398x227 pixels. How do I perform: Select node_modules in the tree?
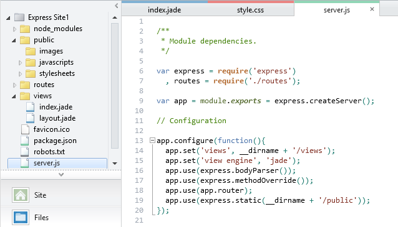pyautogui.click(x=58, y=29)
